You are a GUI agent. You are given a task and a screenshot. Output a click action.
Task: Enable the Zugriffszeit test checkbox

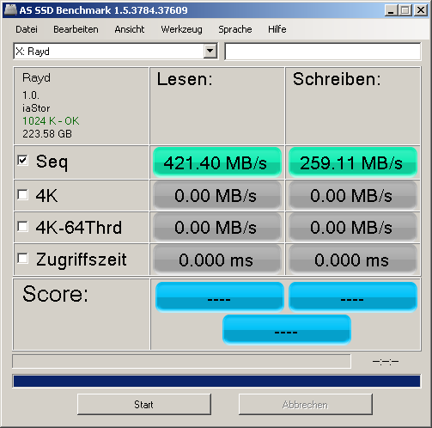pyautogui.click(x=22, y=259)
